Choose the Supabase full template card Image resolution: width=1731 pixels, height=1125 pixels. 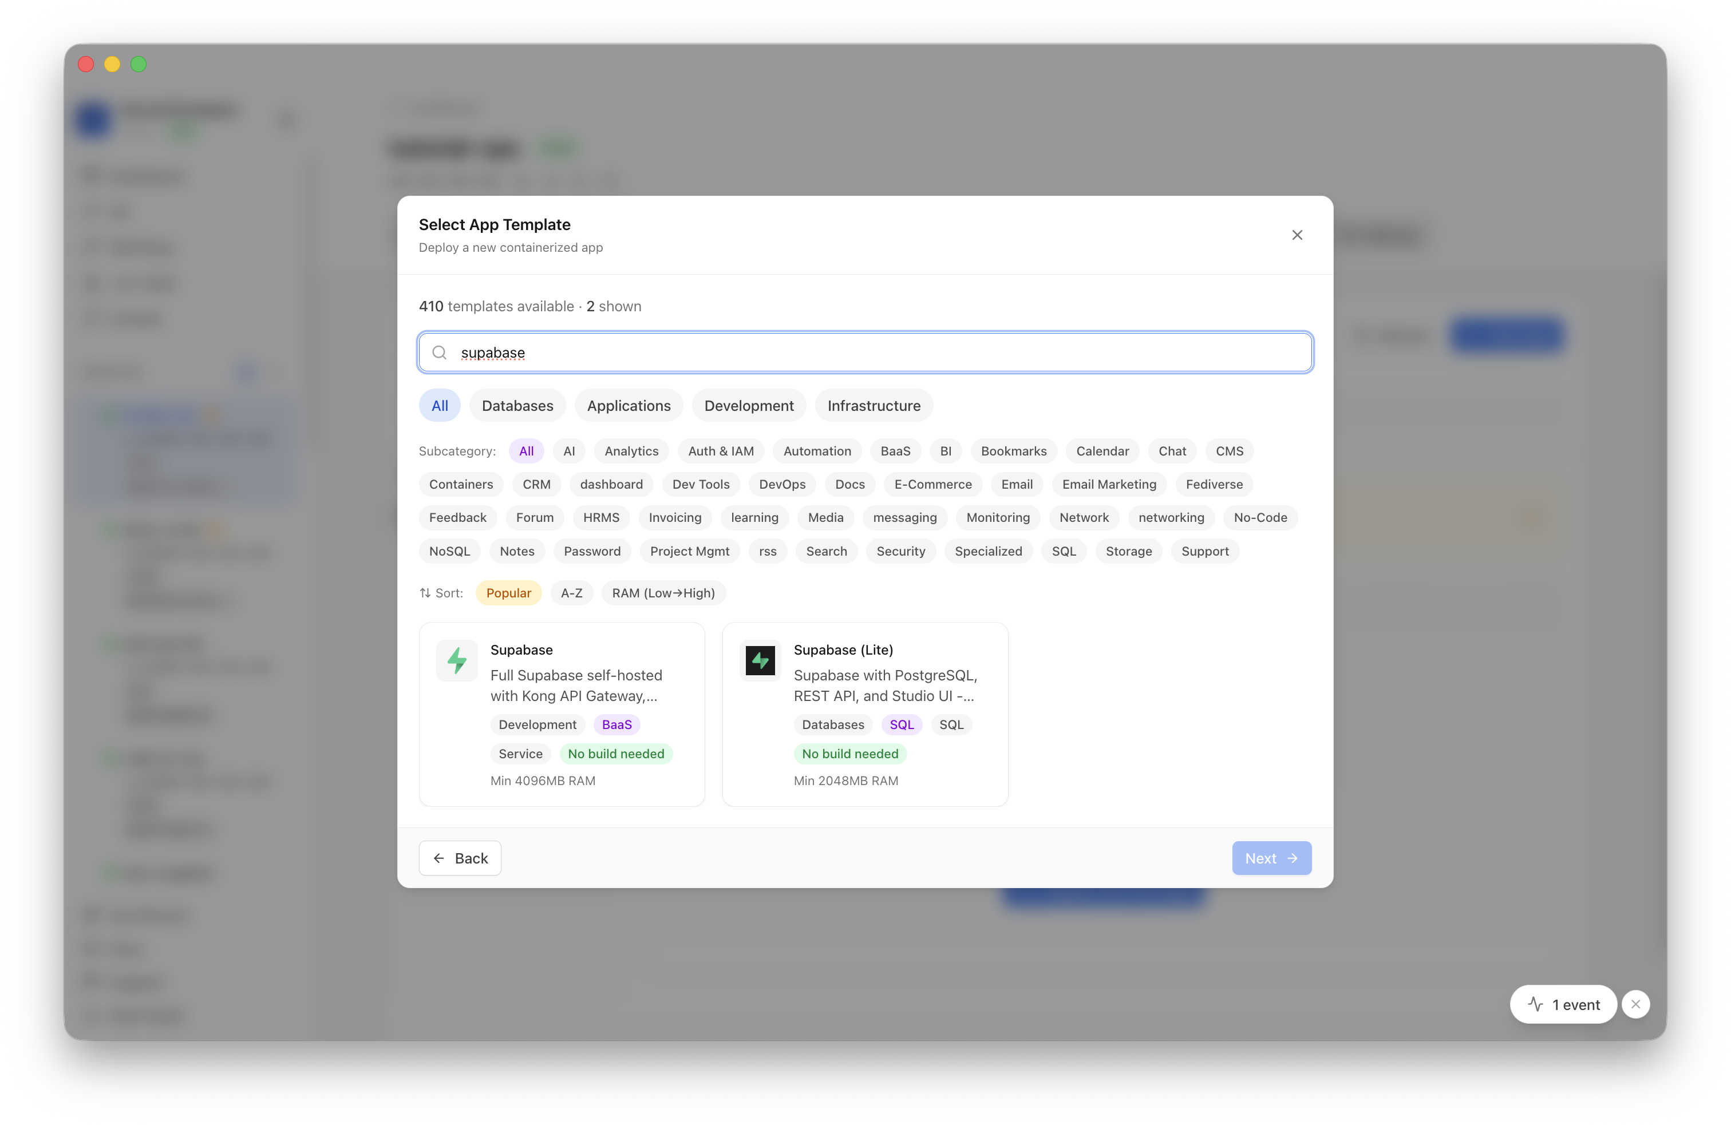point(562,714)
